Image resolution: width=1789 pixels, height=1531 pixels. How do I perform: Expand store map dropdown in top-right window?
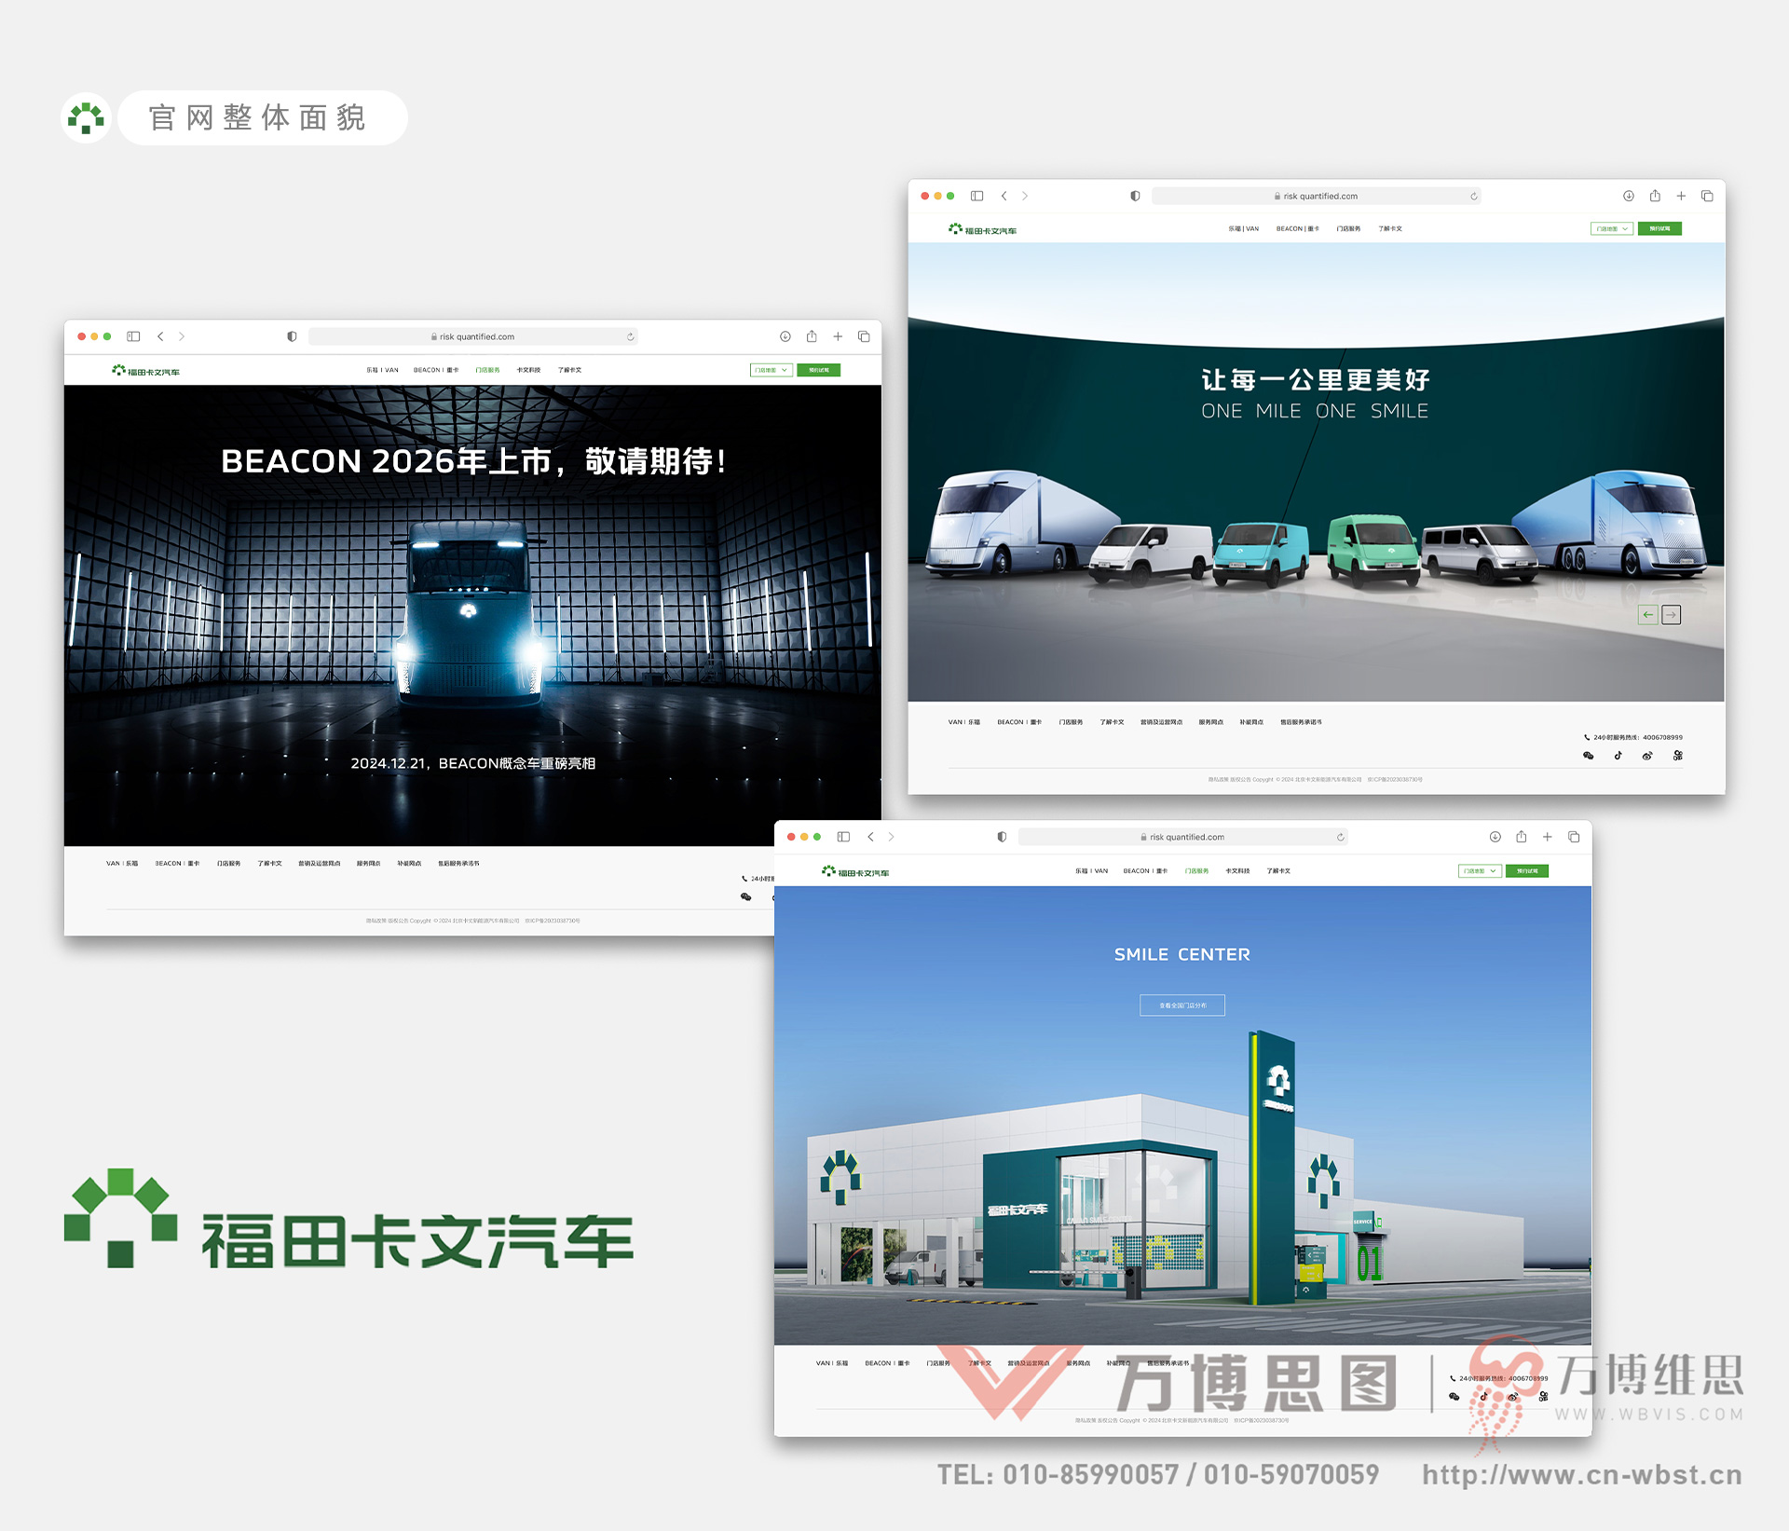coord(1612,228)
